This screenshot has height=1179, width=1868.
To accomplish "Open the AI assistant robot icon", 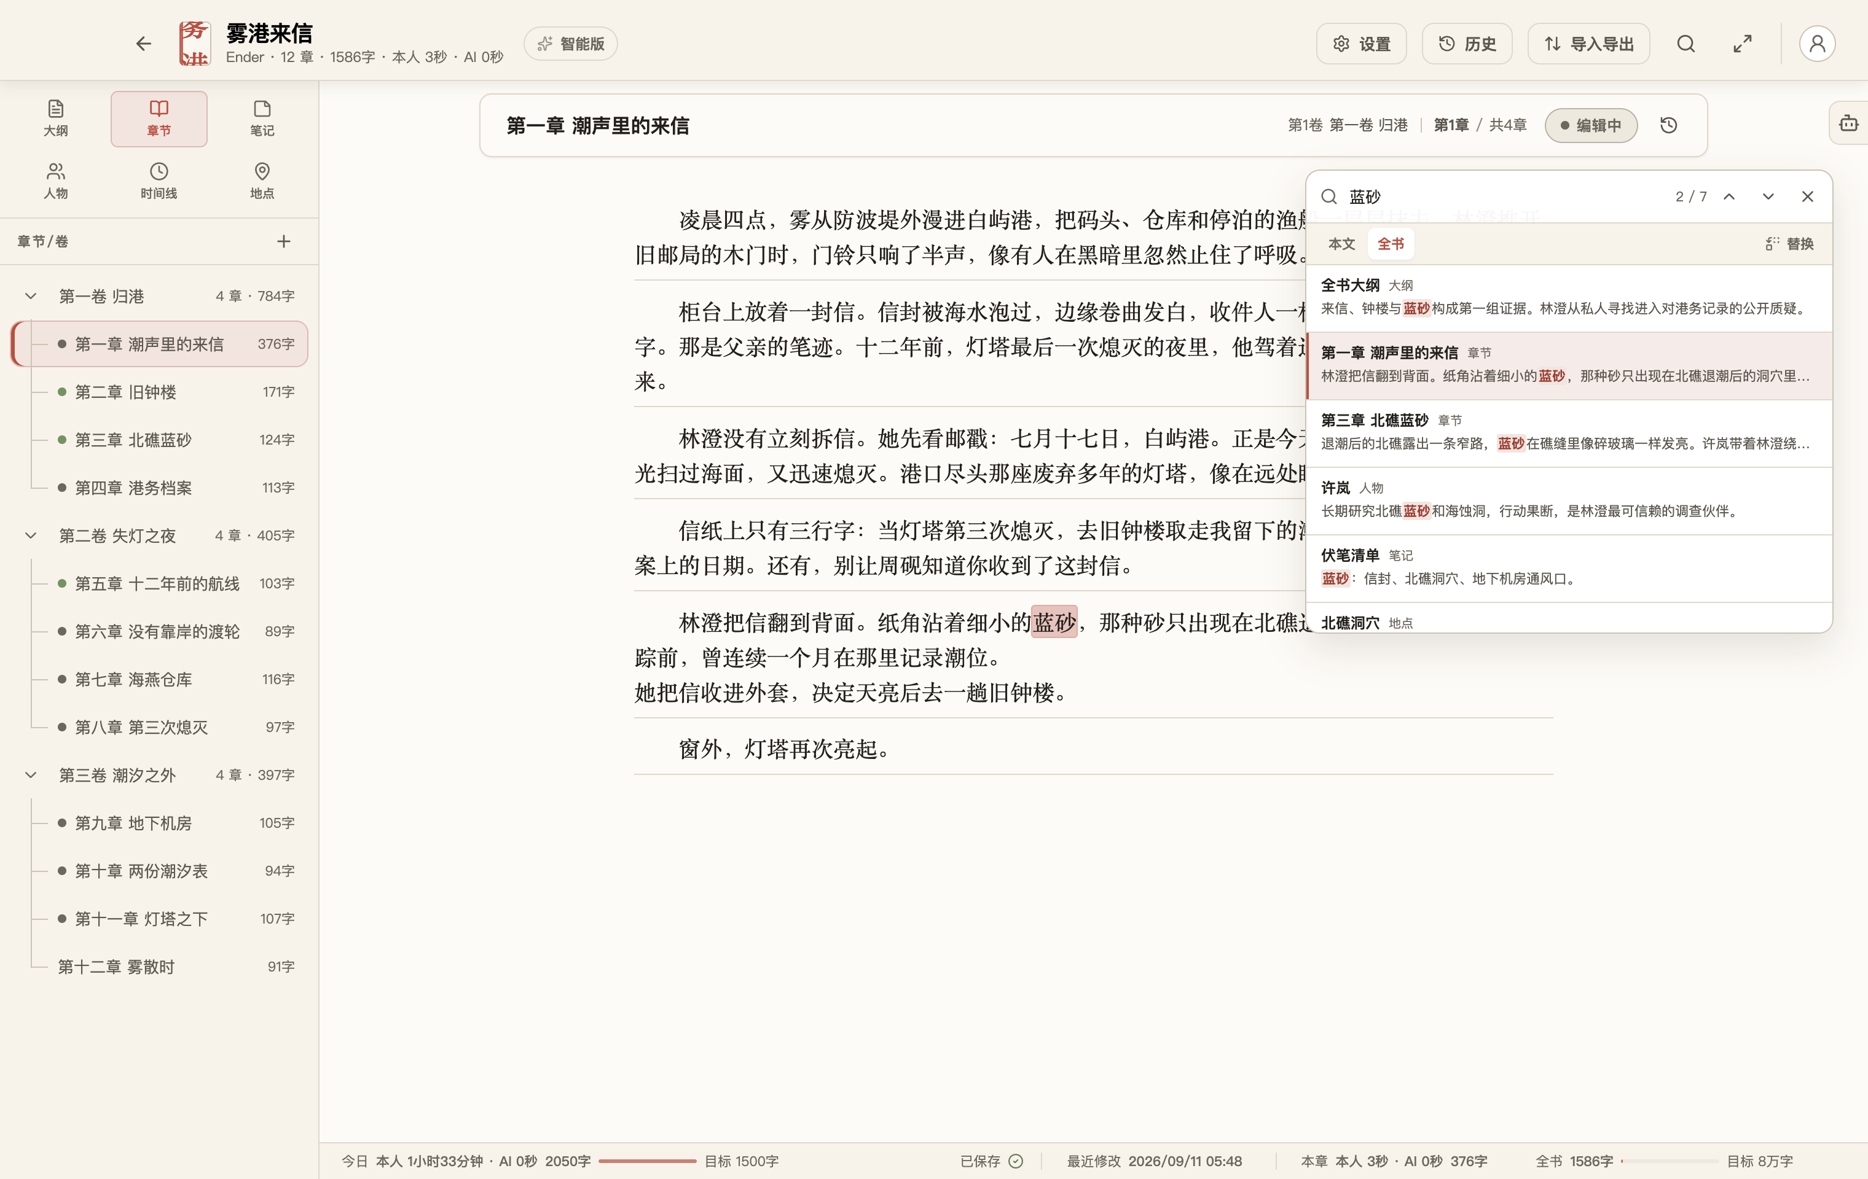I will click(1848, 122).
